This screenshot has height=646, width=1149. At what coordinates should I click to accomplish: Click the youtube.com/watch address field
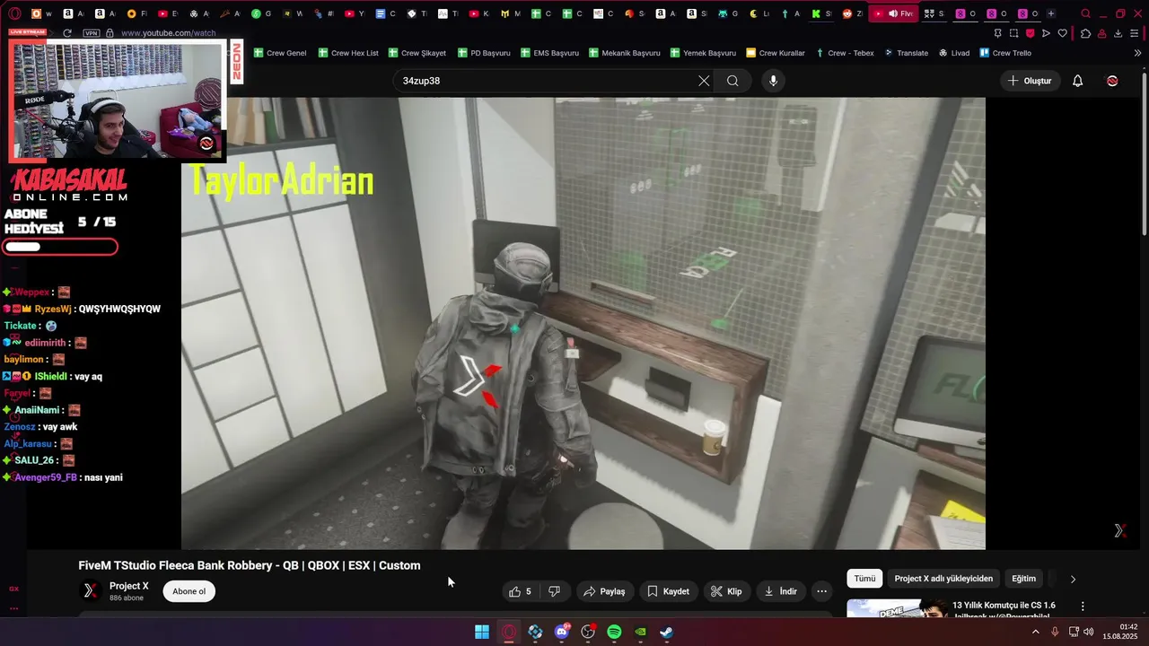click(168, 33)
